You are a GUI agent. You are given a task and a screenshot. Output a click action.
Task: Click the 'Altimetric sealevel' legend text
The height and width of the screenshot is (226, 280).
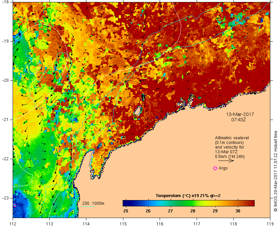(x=232, y=138)
